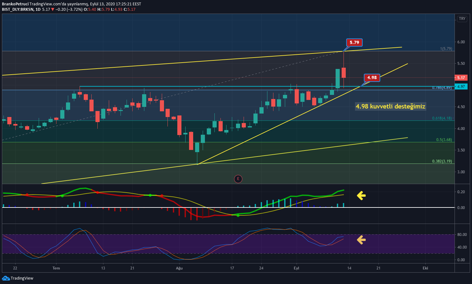
Task: Click 3.00 on the price axis
Action: [461, 172]
